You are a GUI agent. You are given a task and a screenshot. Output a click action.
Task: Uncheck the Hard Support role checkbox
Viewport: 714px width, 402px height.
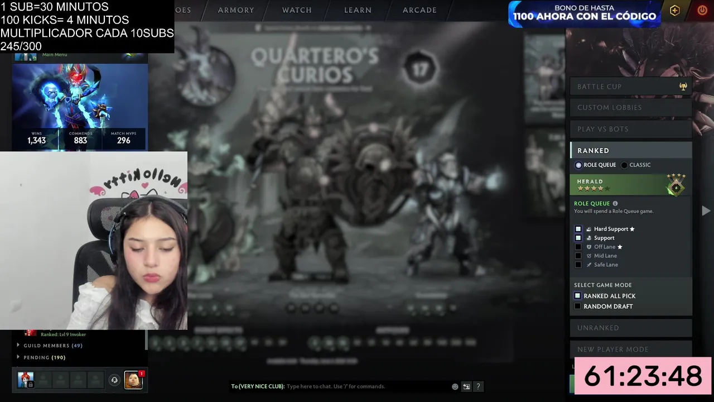(x=578, y=229)
